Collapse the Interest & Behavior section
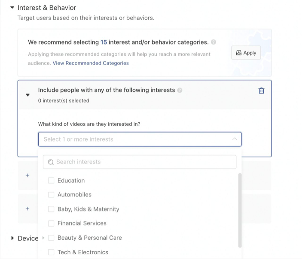The height and width of the screenshot is (259, 302). point(12,8)
